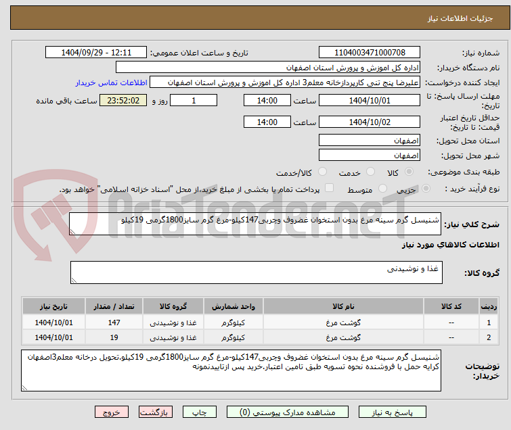Image resolution: width=511 pixels, height=430 pixels.
Task: Click کیلوگرم unit in row 1
Action: pyautogui.click(x=234, y=322)
